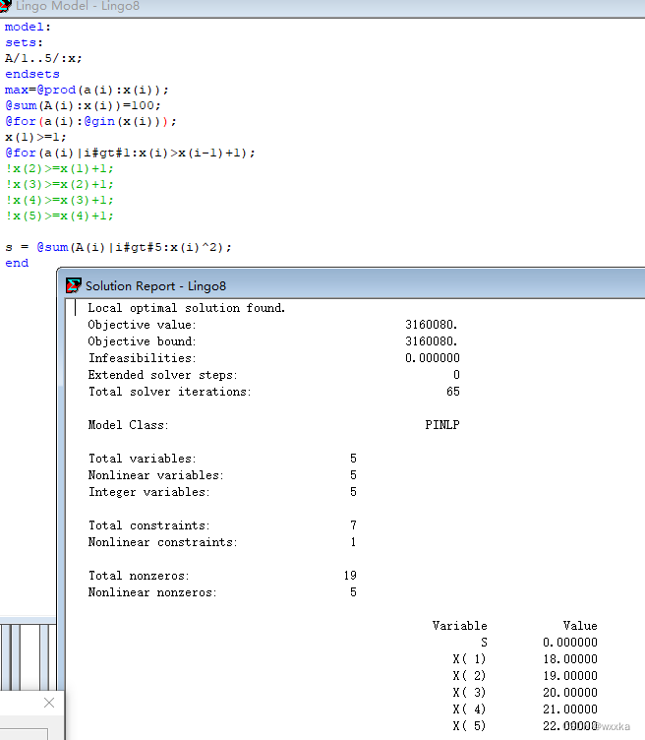Click the X( 4) value 21.00000

coord(570,709)
